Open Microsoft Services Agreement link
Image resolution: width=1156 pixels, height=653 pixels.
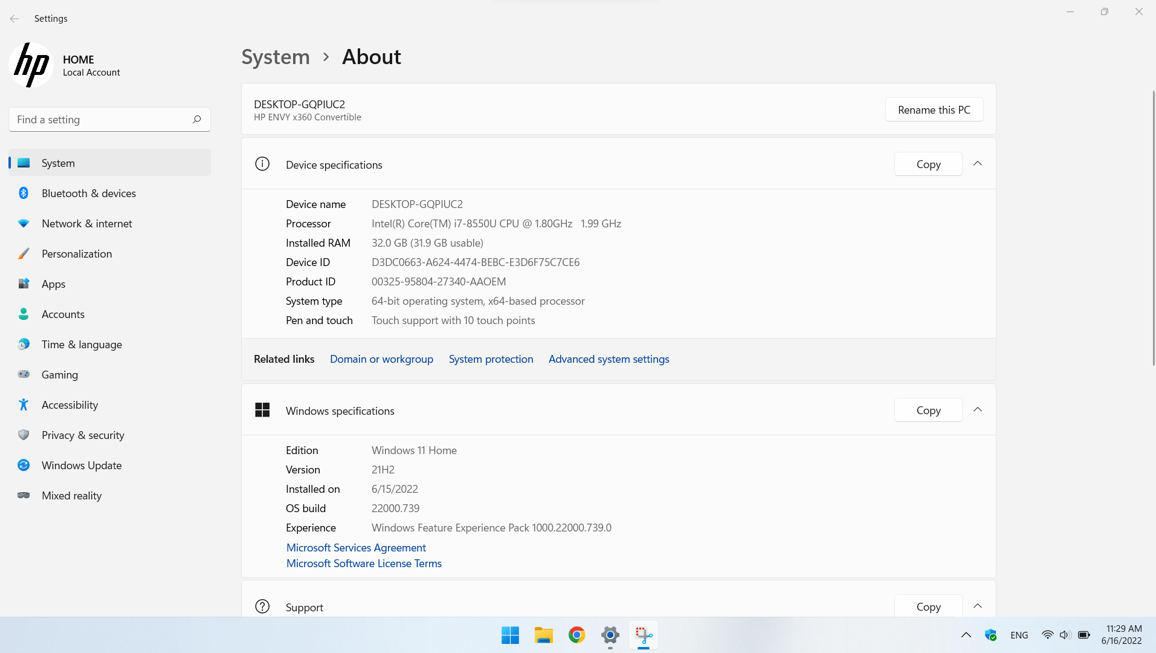356,547
